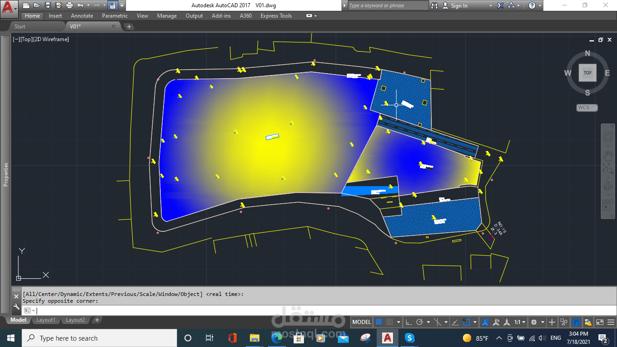Switch to the Annotate ribbon tab
617x347 pixels.
(82, 16)
